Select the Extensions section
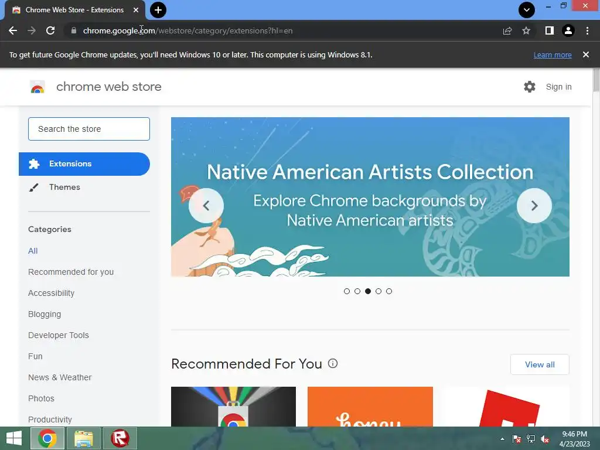This screenshot has width=600, height=450. (84, 164)
